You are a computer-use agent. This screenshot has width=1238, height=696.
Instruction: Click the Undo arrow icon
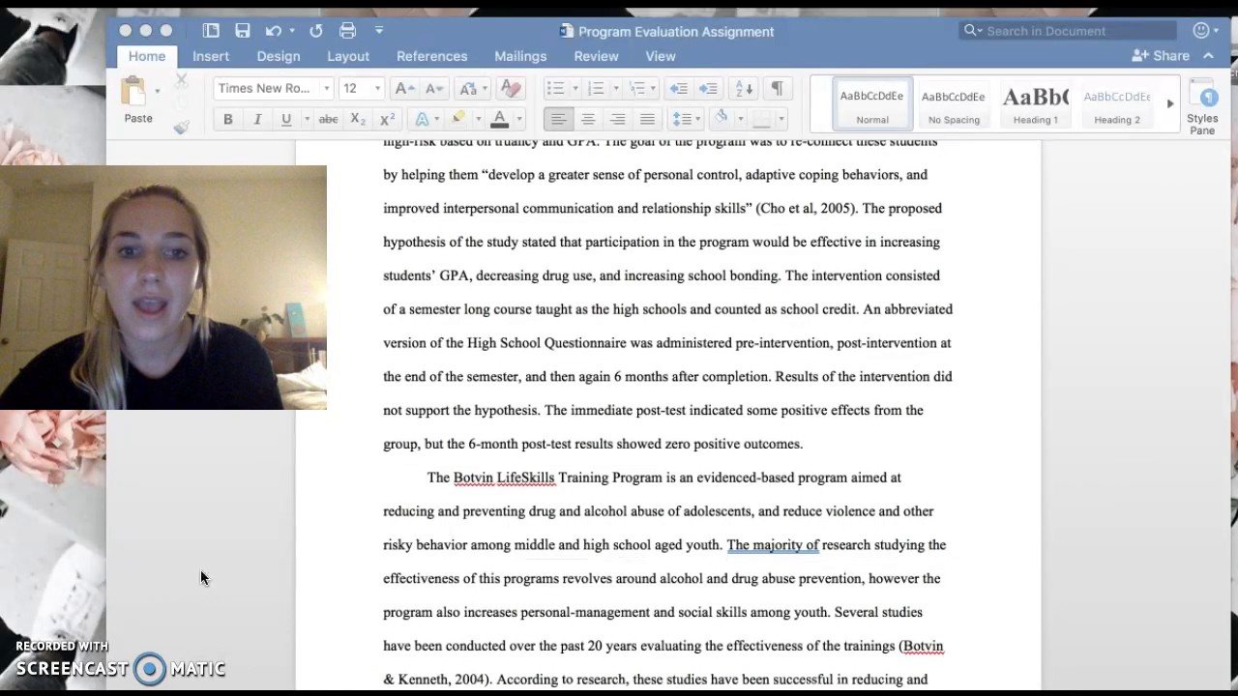tap(274, 31)
